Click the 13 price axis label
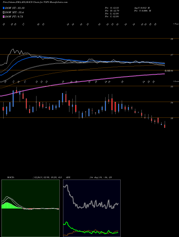The height and width of the screenshot is (237, 179). pos(171,118)
